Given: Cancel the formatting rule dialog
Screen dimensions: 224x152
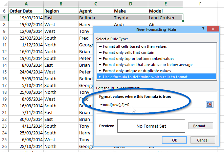Looking at the screenshot, I should [x=203, y=140].
